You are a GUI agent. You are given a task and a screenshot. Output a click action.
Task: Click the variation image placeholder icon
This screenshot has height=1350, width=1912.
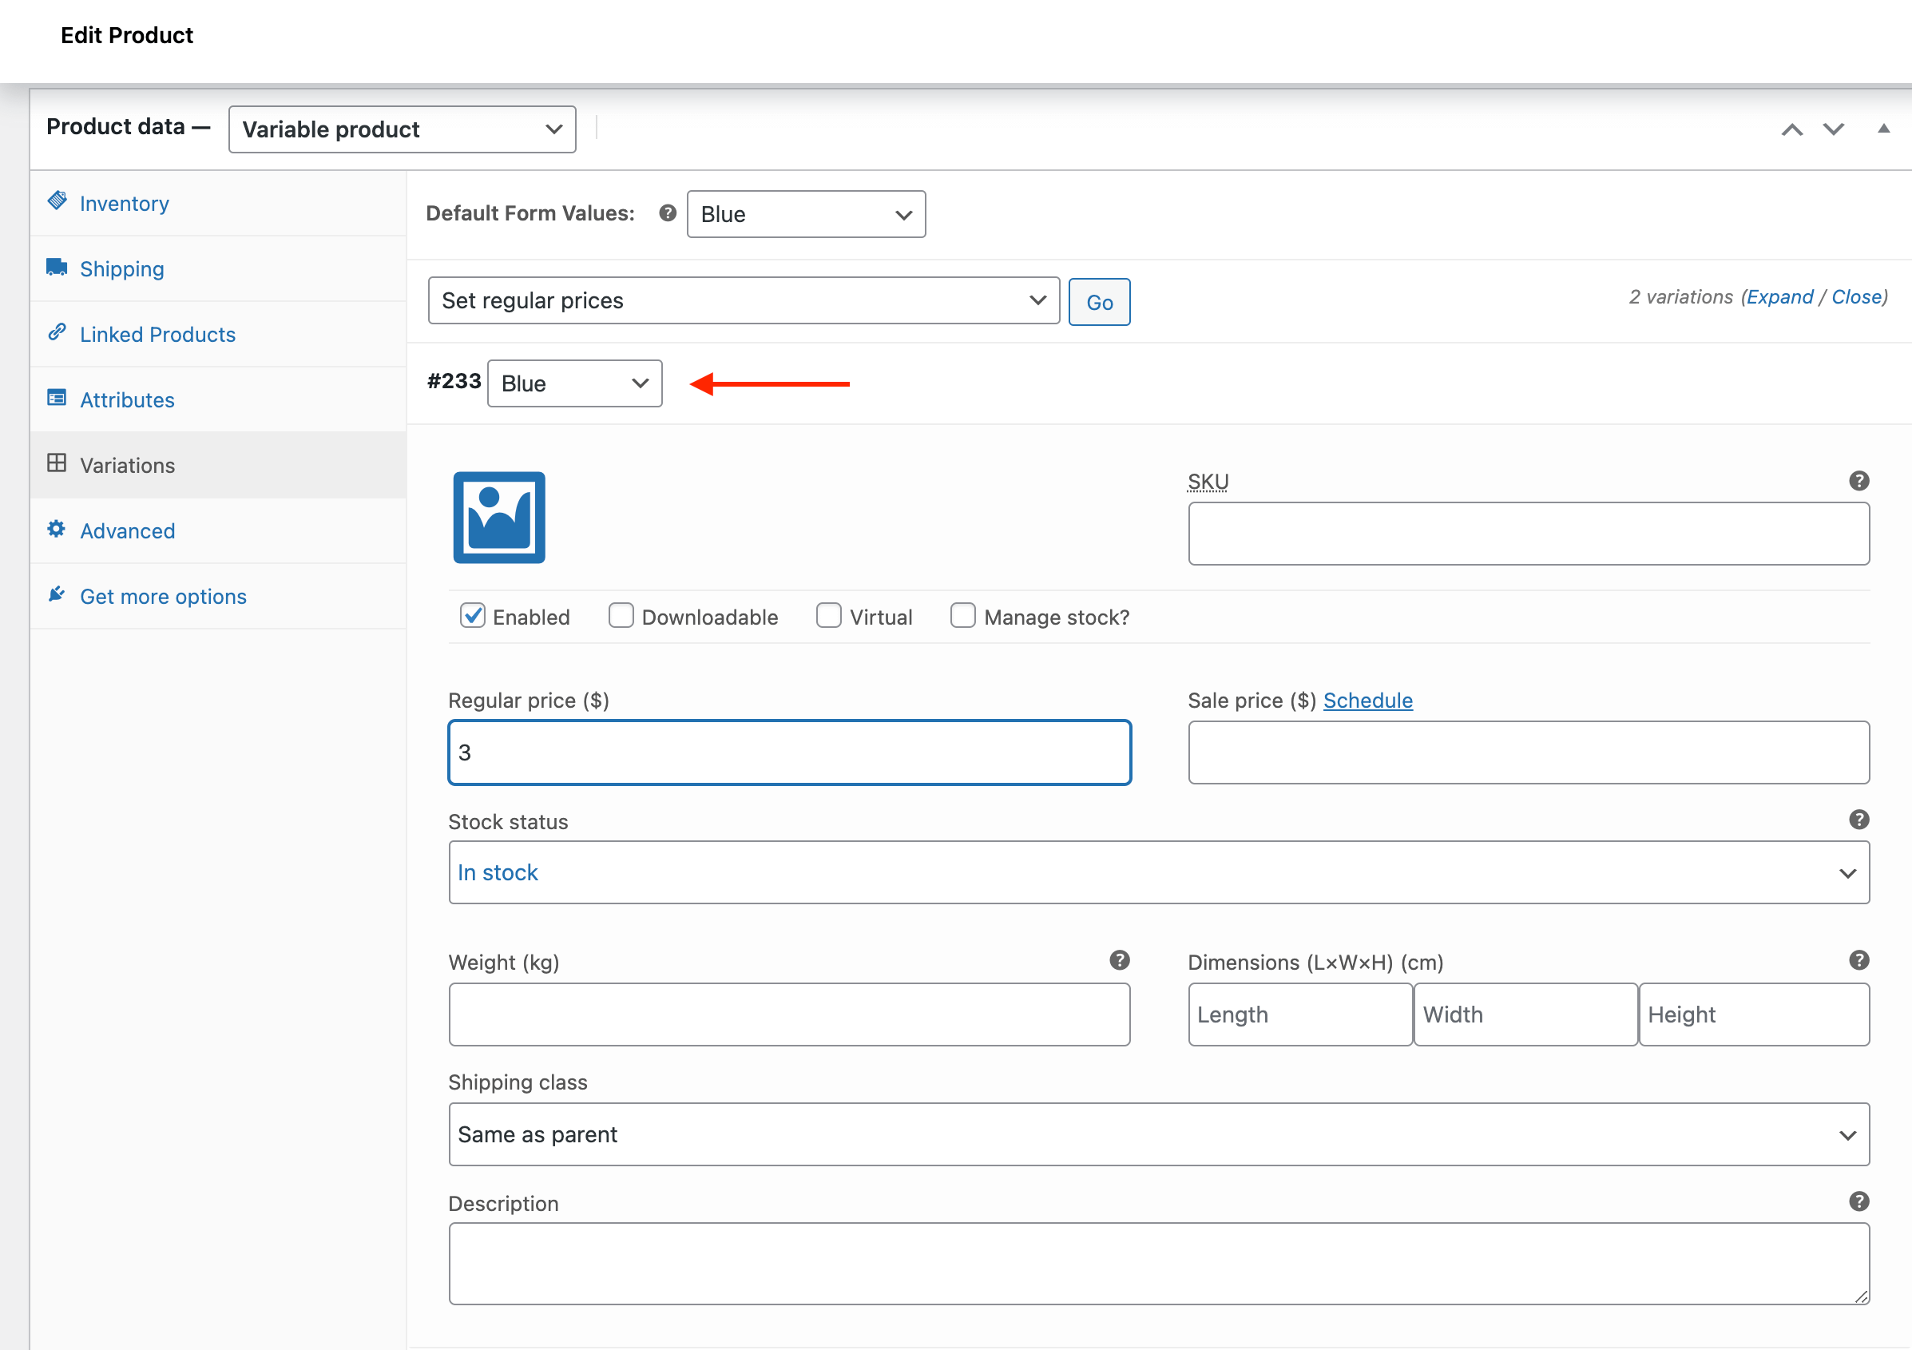(x=499, y=517)
